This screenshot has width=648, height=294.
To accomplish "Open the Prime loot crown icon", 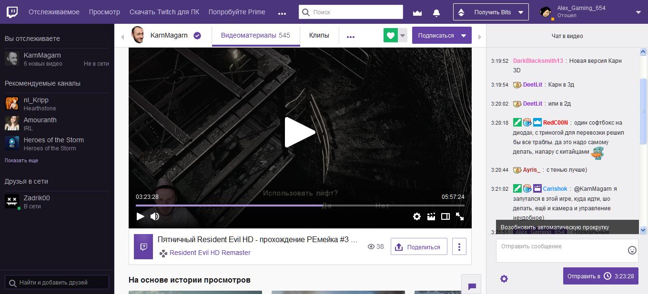I will 417,12.
